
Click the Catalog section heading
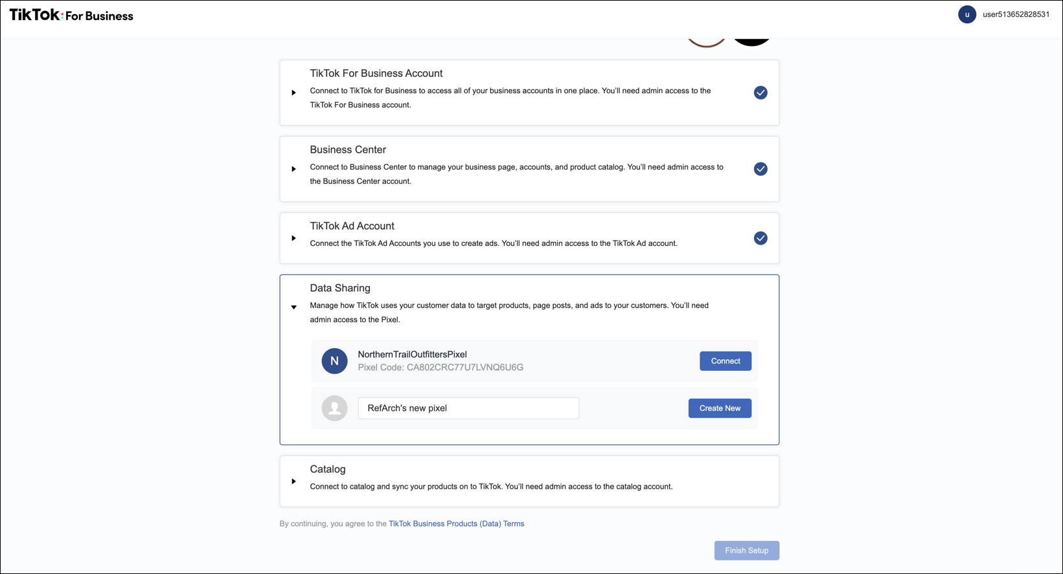tap(327, 469)
